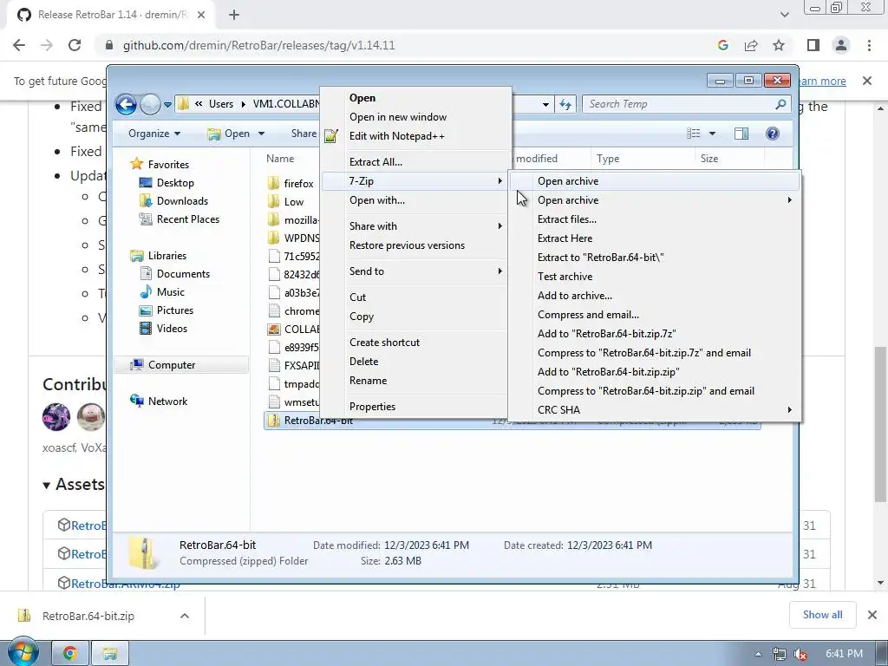Sort by Type column header

[643, 159]
